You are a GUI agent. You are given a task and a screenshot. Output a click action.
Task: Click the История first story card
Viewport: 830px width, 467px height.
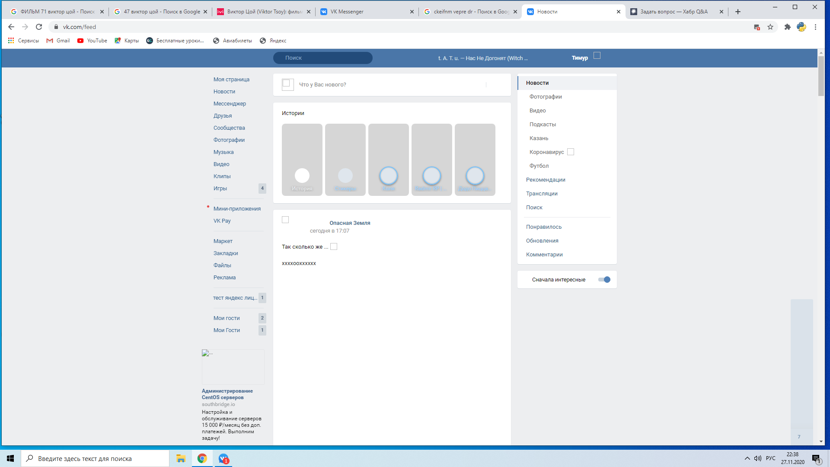tap(302, 160)
